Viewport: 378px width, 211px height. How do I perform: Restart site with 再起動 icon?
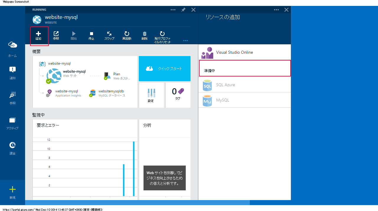coord(127,34)
